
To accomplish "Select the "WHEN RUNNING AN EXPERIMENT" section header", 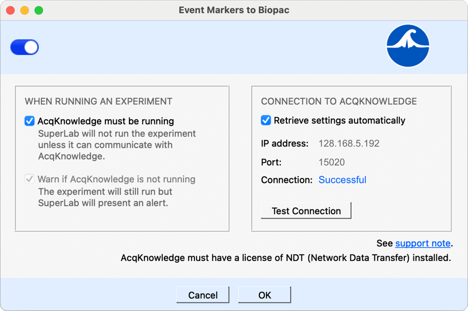I will (99, 101).
